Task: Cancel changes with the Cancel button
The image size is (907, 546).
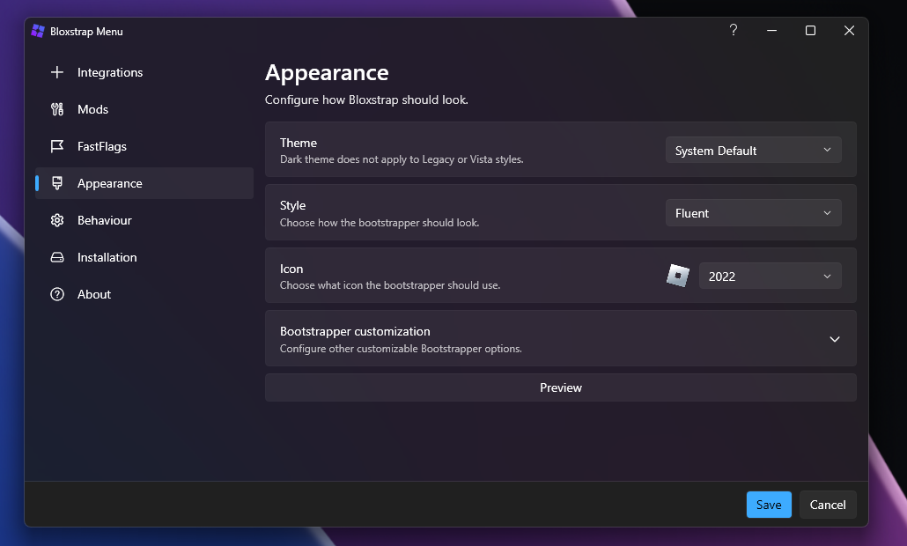Action: 827,505
